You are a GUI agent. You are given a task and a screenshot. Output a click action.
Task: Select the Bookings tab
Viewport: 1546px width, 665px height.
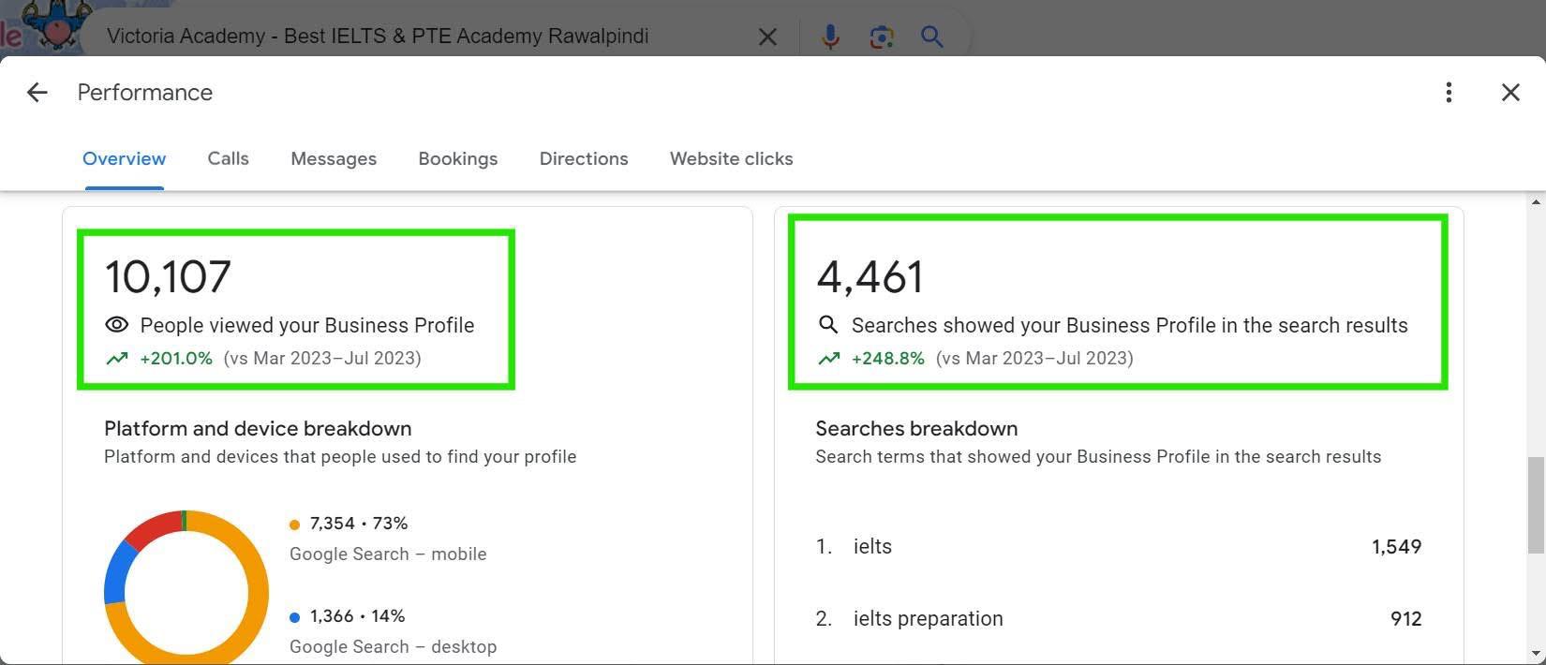(x=457, y=158)
